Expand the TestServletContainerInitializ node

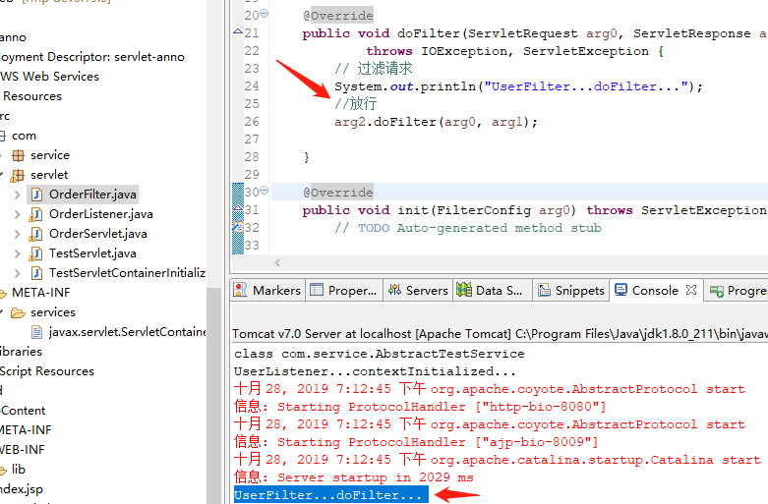coord(17,273)
